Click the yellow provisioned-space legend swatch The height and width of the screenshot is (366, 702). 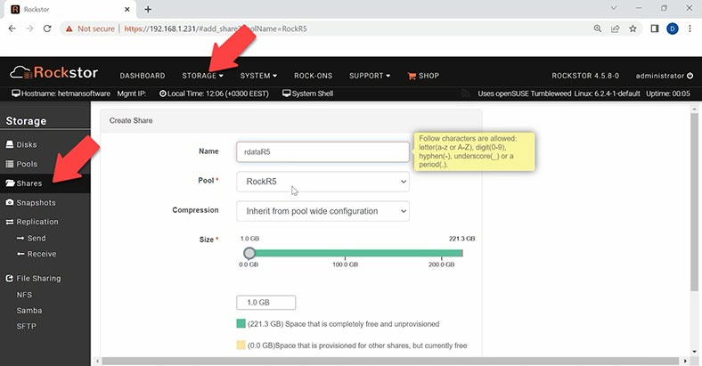pyautogui.click(x=241, y=345)
